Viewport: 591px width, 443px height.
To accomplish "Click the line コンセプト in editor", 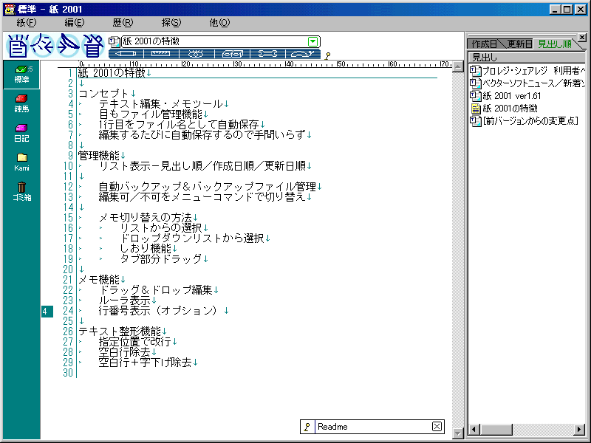I will 103,94.
